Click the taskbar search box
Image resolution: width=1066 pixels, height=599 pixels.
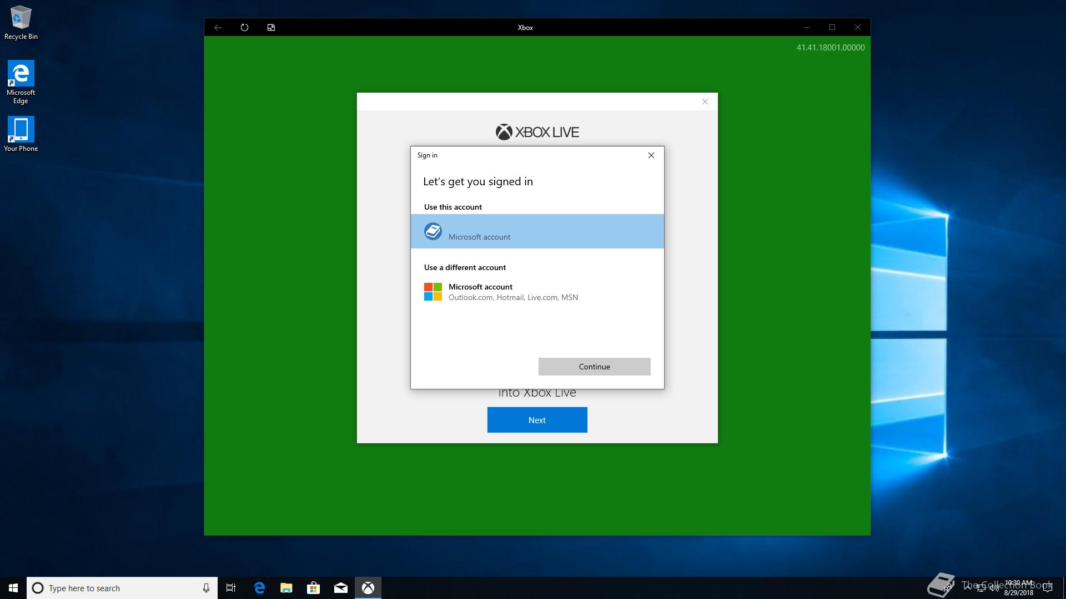pyautogui.click(x=122, y=588)
